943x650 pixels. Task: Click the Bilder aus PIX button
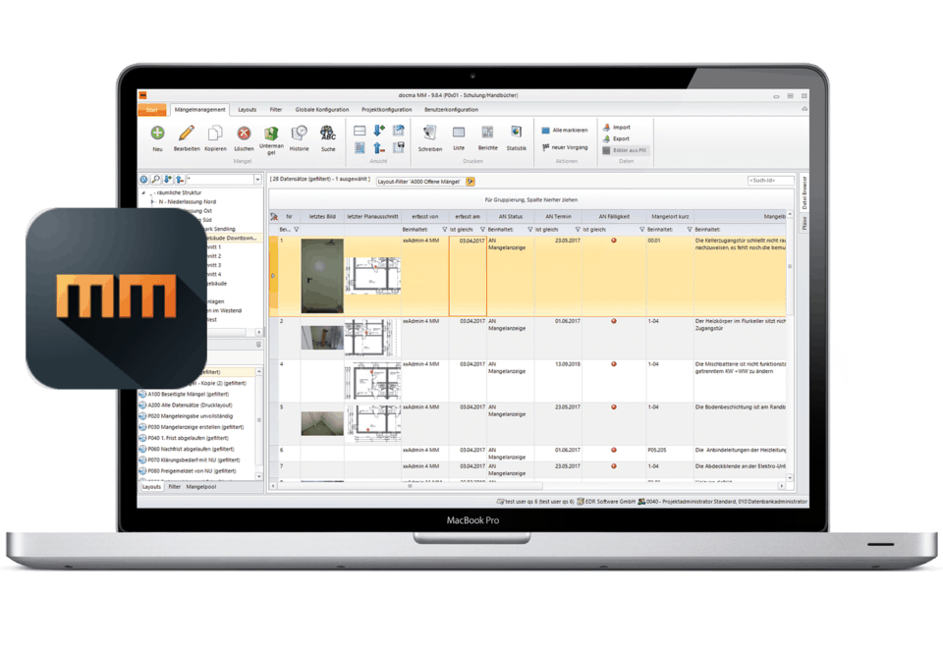(625, 150)
